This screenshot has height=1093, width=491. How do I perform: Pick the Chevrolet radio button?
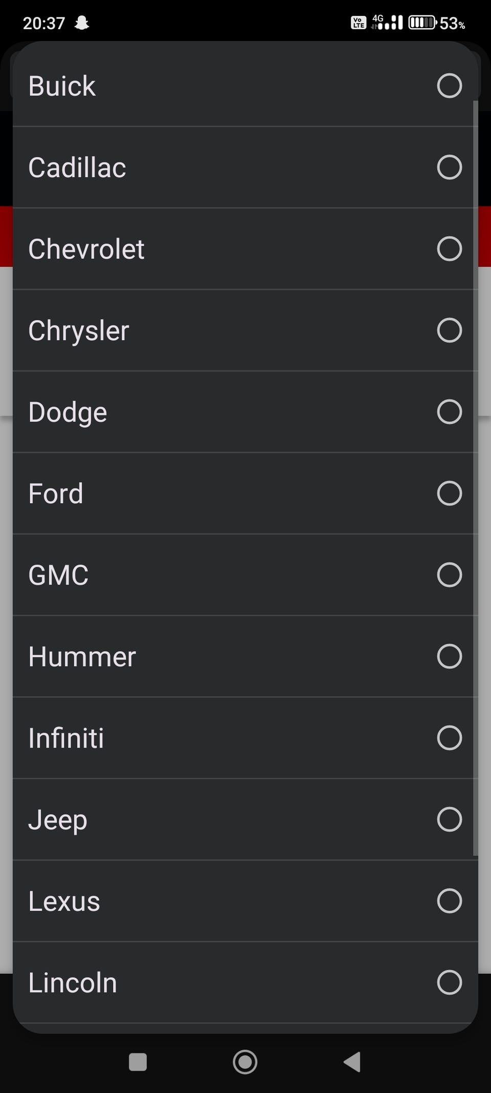click(449, 249)
